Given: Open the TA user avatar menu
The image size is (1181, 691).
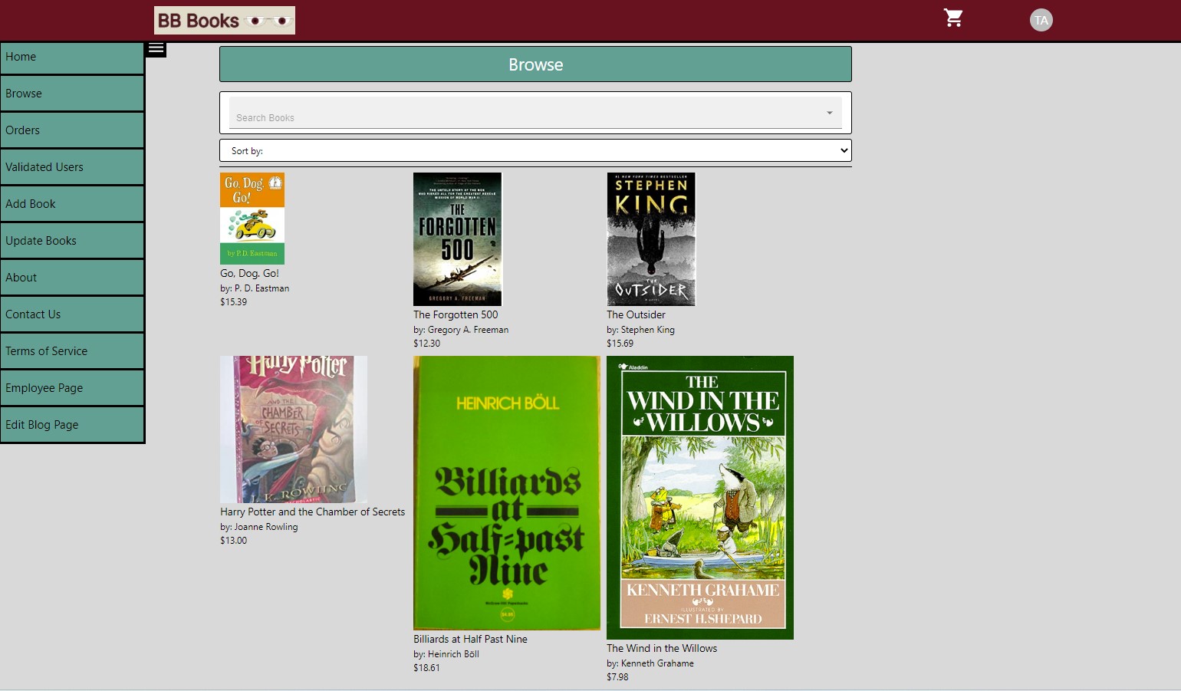Looking at the screenshot, I should tap(1041, 20).
